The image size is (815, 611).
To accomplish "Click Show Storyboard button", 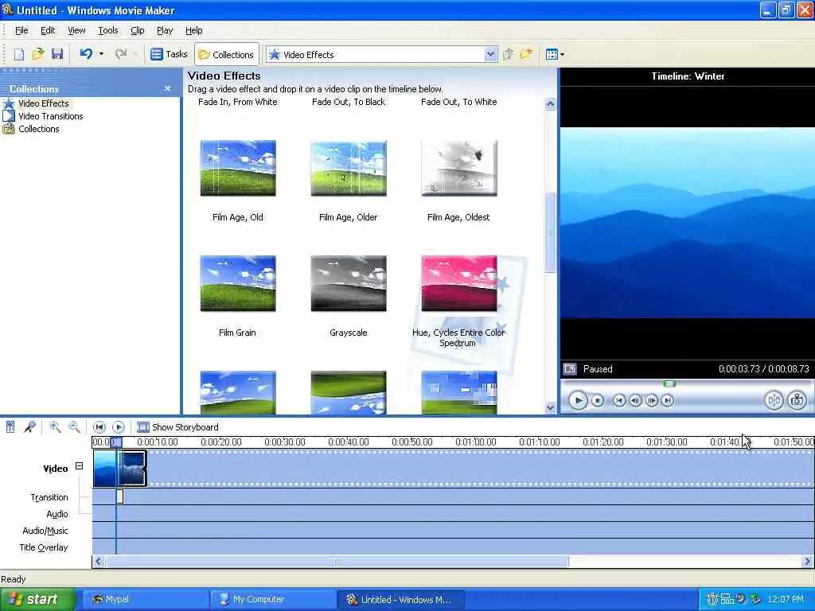I will click(x=177, y=427).
